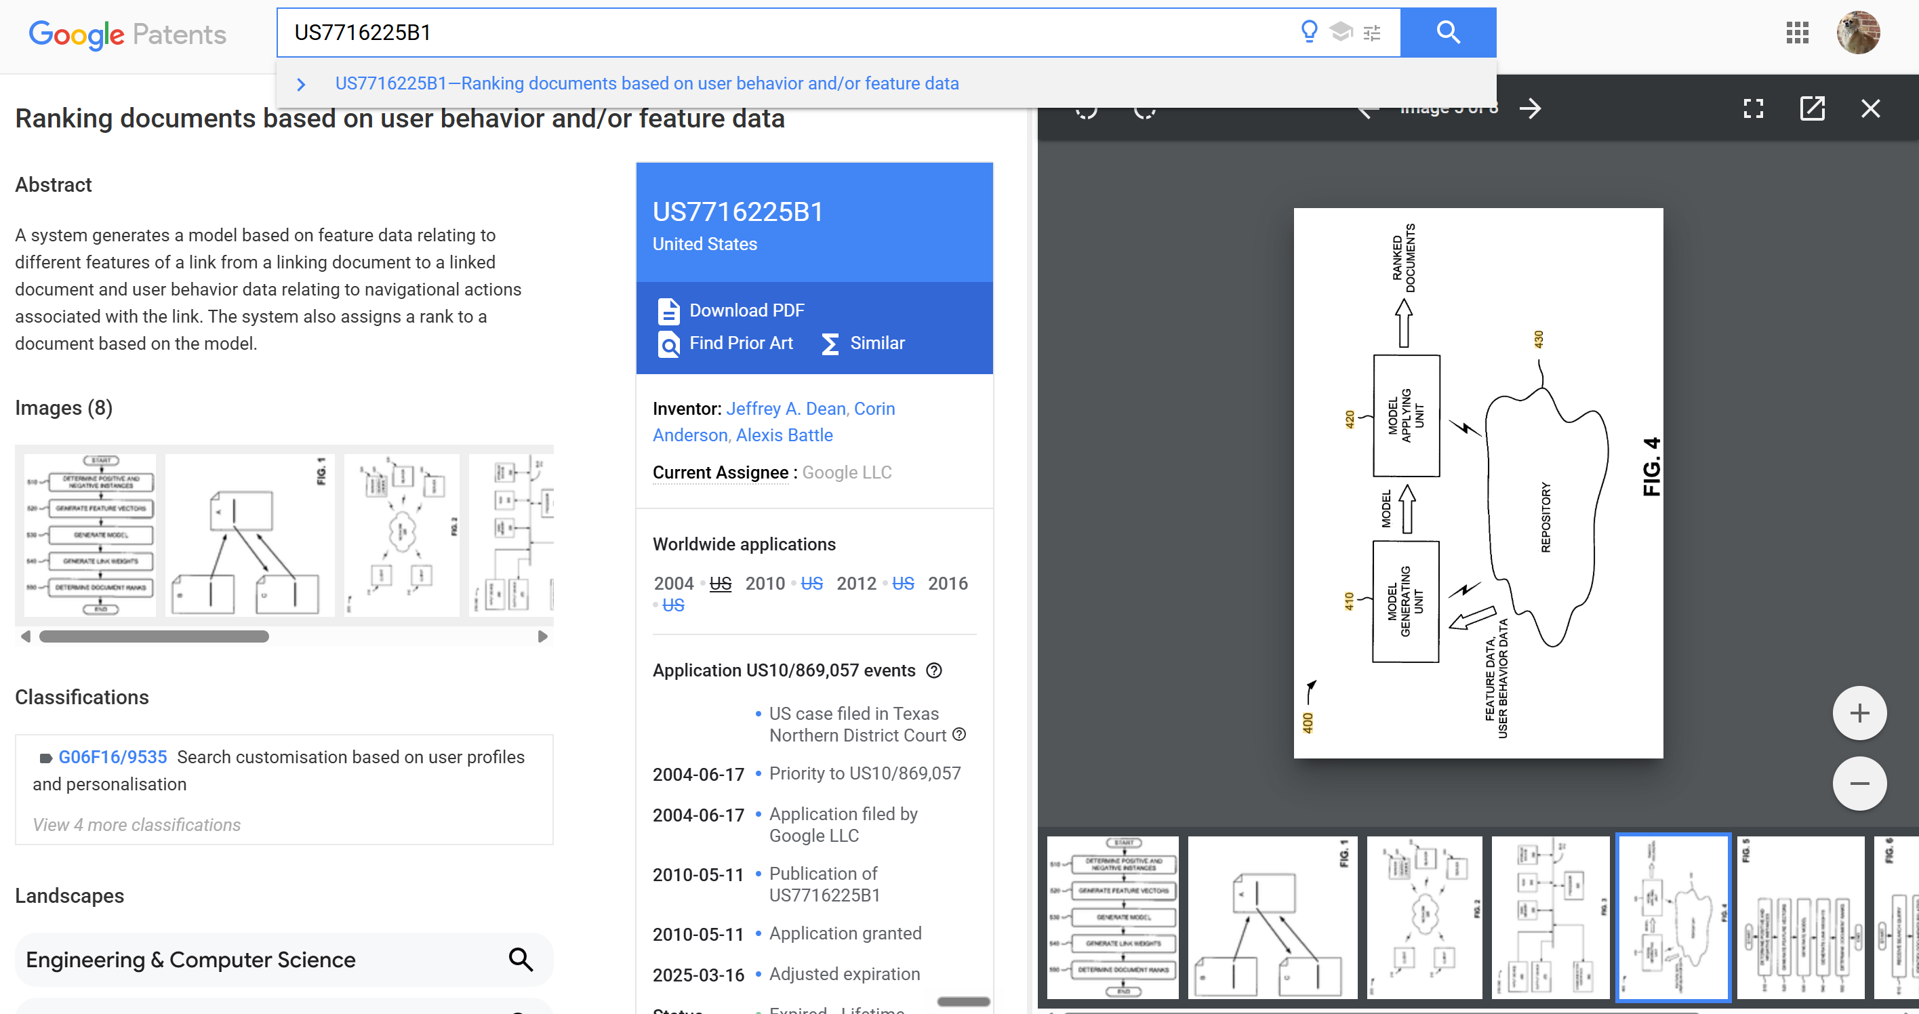Click the Find Prior Art icon
The height and width of the screenshot is (1014, 1919).
tap(668, 344)
